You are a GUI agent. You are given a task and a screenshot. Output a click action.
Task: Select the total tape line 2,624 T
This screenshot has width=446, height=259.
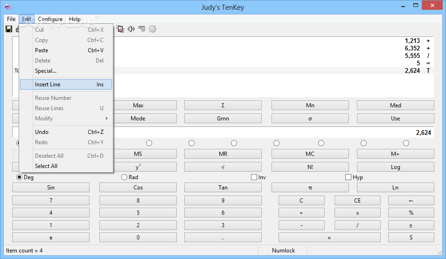point(273,70)
